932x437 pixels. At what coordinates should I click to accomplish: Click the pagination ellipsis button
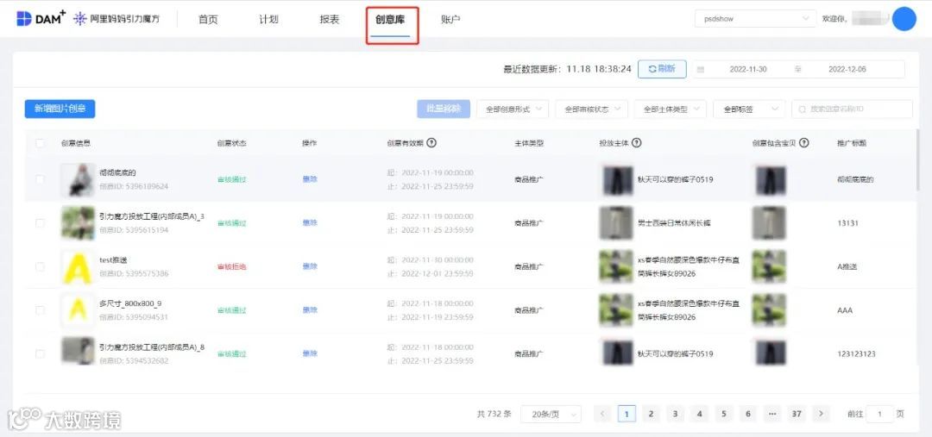[x=772, y=414]
